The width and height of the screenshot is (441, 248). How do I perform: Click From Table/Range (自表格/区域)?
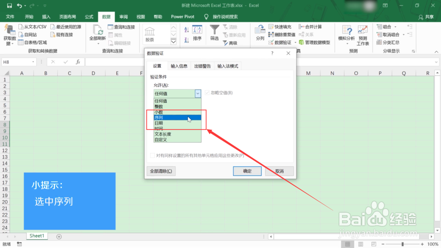pos(32,42)
